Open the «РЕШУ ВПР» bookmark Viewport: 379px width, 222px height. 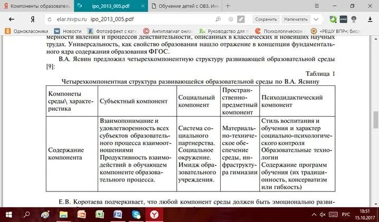click(x=336, y=31)
